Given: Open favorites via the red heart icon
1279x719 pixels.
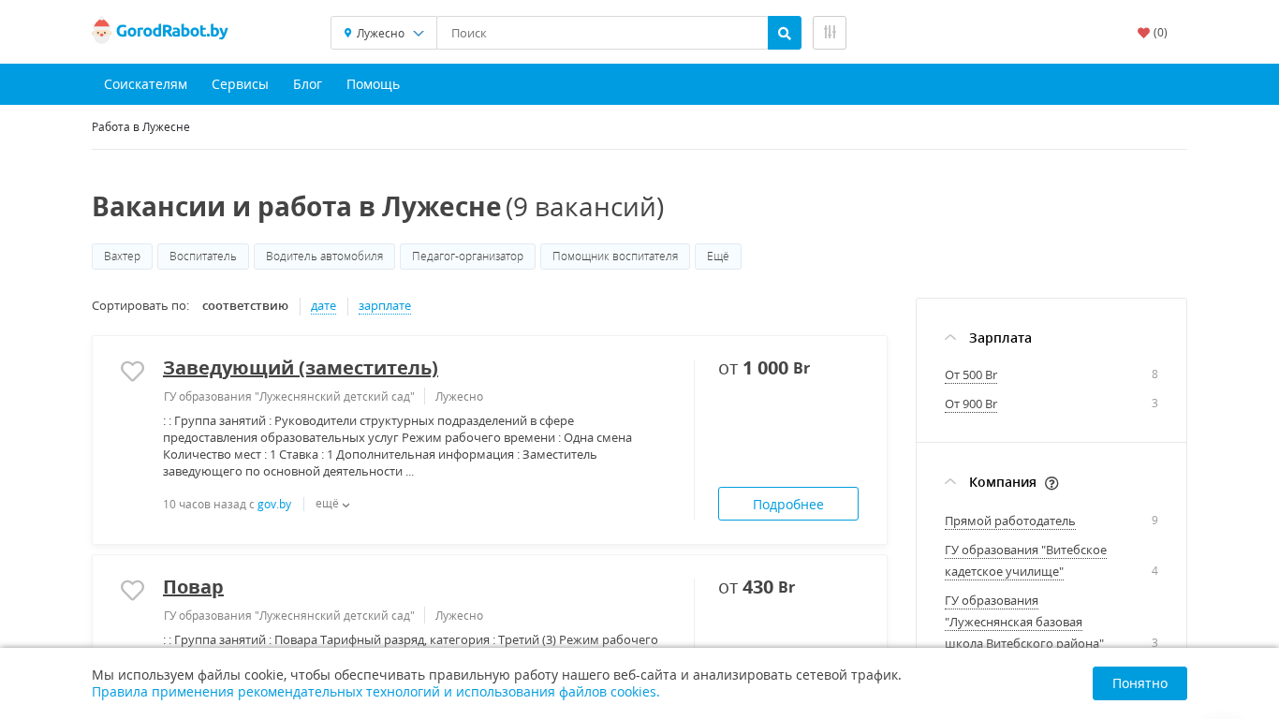Looking at the screenshot, I should point(1143,33).
